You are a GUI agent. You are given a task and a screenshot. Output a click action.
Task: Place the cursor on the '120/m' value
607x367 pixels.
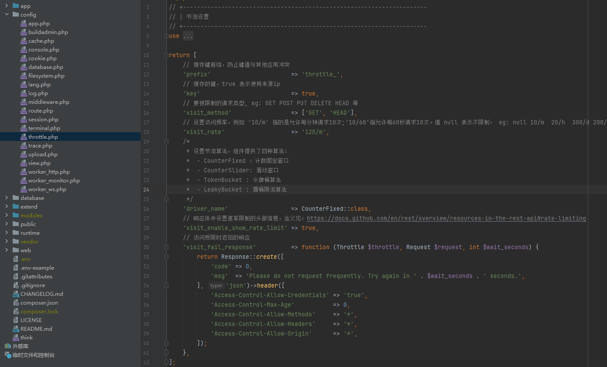(315, 132)
